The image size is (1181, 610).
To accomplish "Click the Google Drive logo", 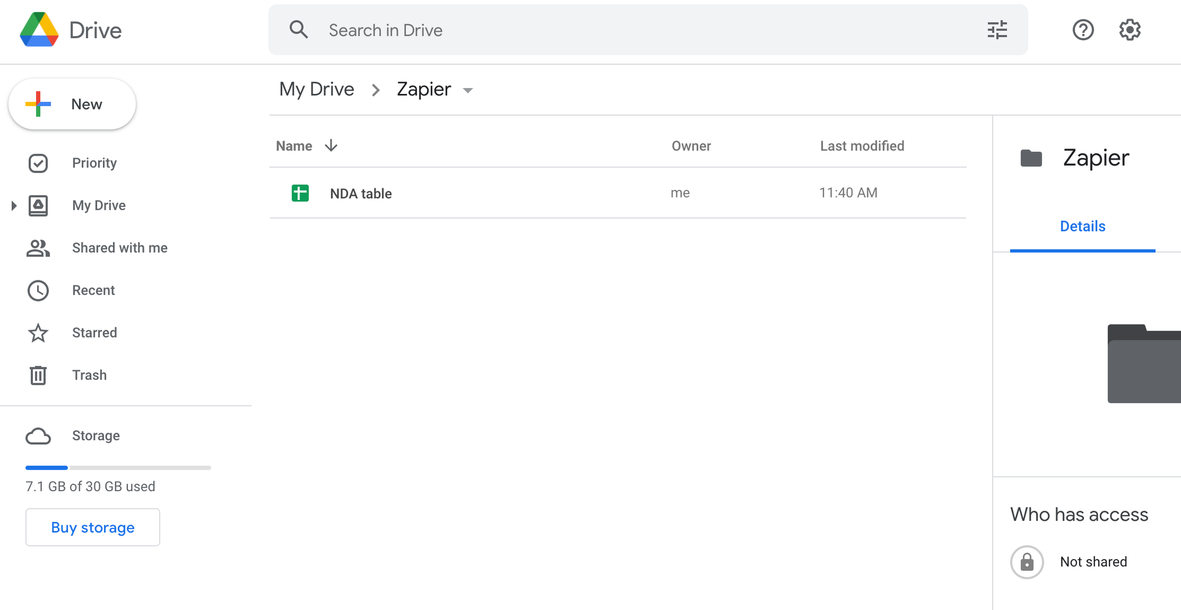I will [x=39, y=30].
